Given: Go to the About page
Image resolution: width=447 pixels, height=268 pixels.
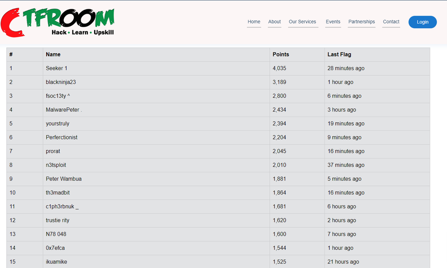Looking at the screenshot, I should click(x=275, y=22).
